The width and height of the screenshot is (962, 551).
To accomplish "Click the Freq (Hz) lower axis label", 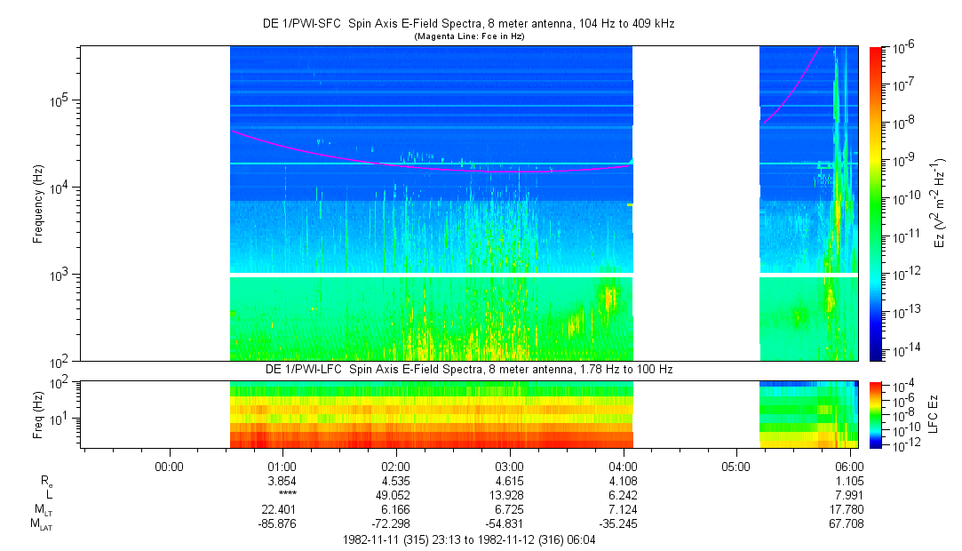I will (x=38, y=414).
